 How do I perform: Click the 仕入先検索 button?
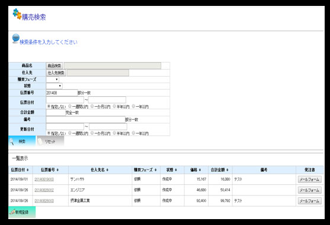click(56, 73)
